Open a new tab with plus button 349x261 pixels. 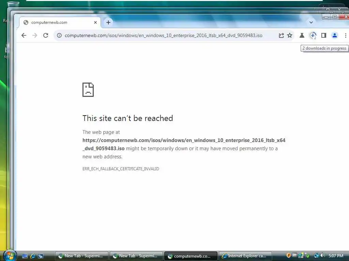pos(108,22)
